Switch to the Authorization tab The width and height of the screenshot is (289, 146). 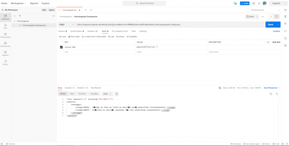tap(77, 31)
